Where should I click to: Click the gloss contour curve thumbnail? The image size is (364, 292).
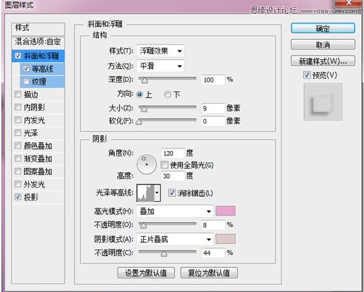[146, 193]
